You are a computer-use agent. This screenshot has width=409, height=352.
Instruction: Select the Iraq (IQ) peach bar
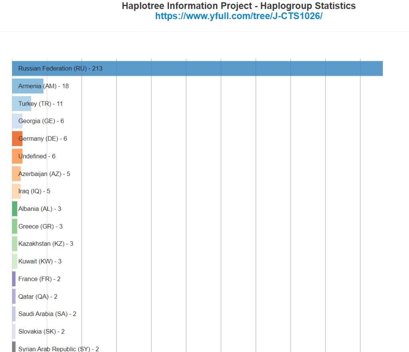[x=16, y=191]
